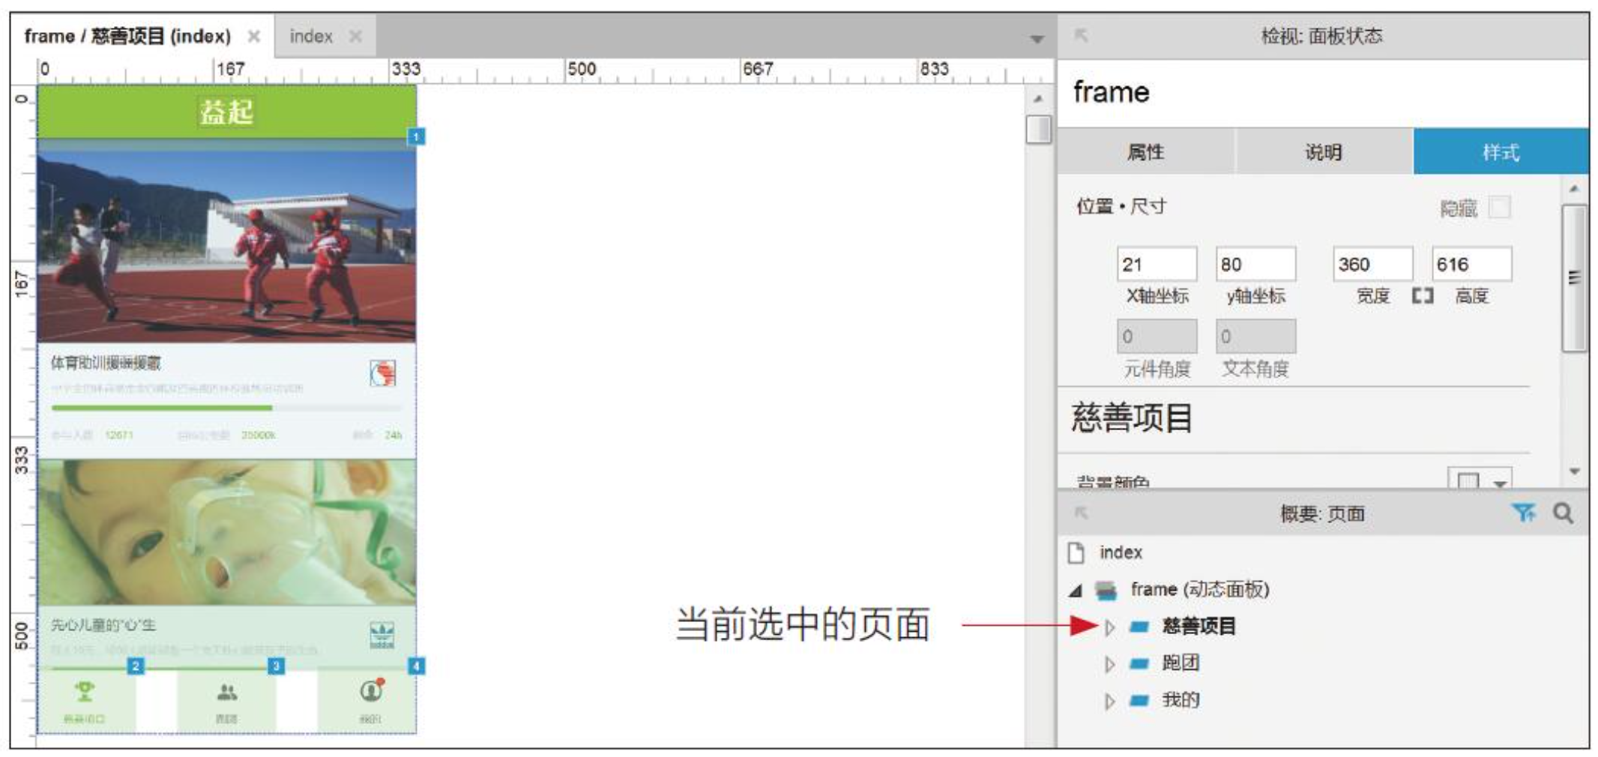Screen dimensions: 1598x757
Task: Click the charity logo icon beside 体育助训
Action: pyautogui.click(x=382, y=373)
